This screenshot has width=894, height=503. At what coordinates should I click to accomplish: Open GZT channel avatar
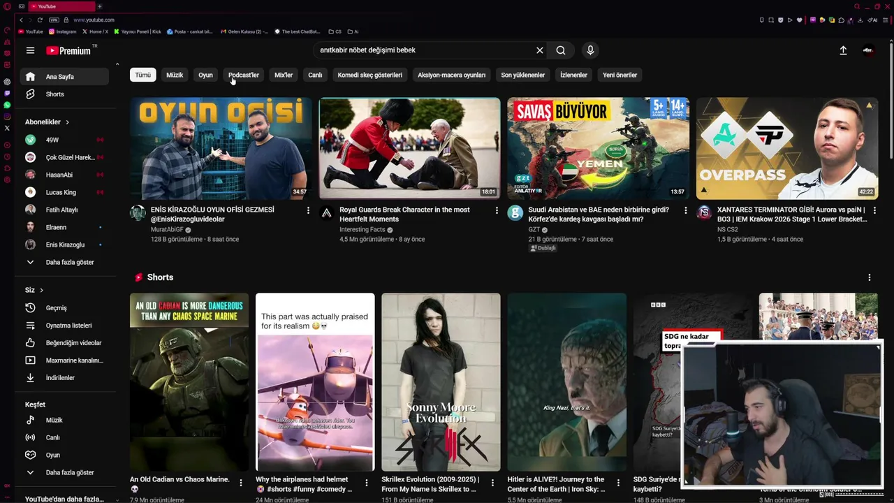[515, 213]
